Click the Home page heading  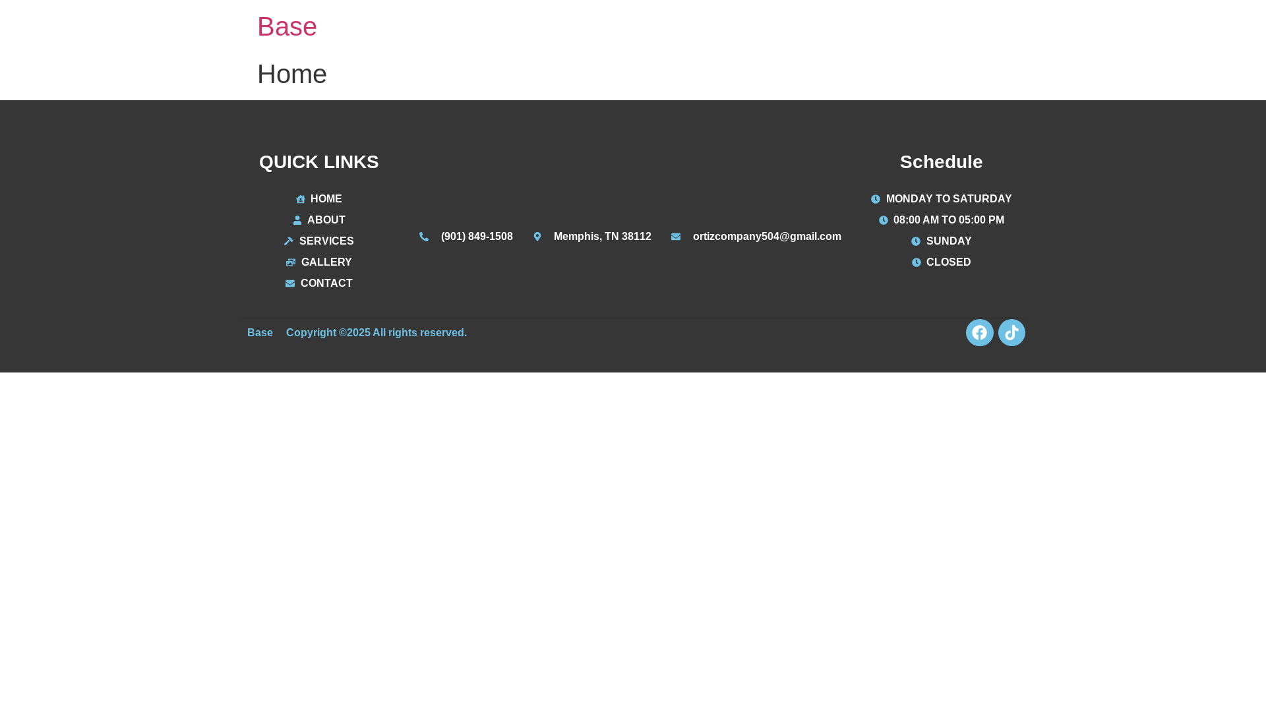coord(292,74)
